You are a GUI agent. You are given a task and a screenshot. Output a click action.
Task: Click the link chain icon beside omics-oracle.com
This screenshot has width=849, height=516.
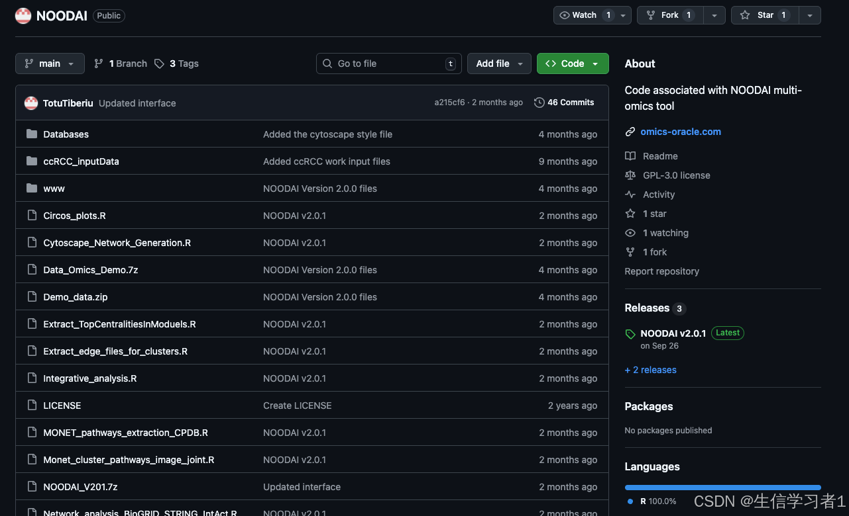[x=630, y=132]
